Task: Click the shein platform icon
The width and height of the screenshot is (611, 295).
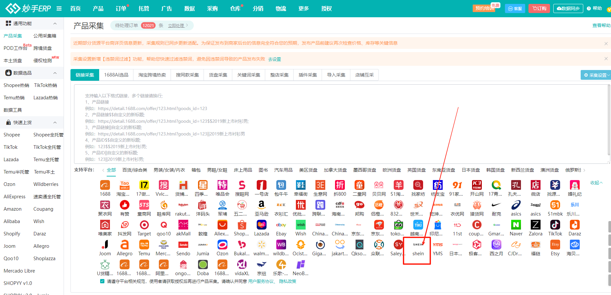Action: click(418, 245)
